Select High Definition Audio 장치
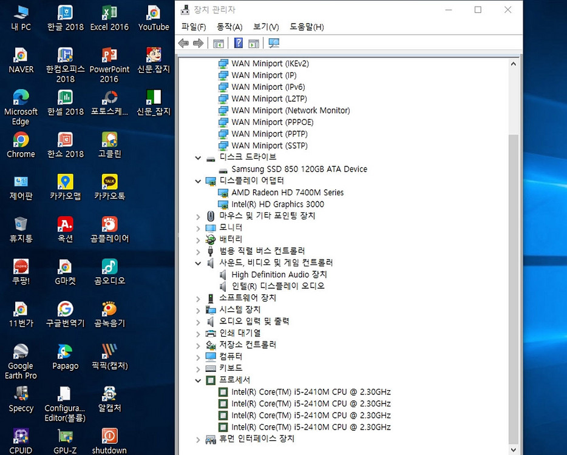Image resolution: width=567 pixels, height=455 pixels. click(279, 275)
